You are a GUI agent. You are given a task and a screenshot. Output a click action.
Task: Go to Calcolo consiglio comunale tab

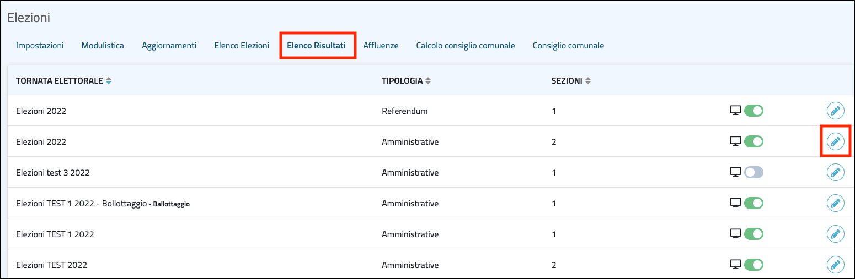(x=465, y=46)
